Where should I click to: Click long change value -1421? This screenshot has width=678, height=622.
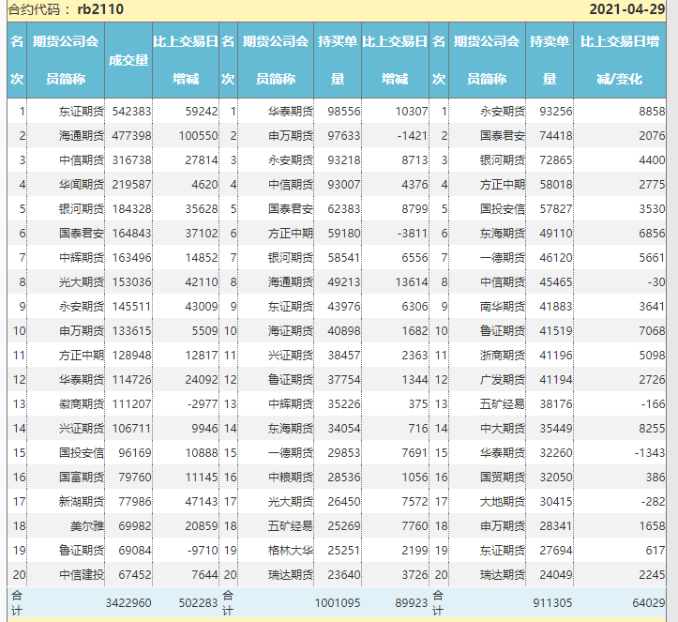[x=413, y=136]
